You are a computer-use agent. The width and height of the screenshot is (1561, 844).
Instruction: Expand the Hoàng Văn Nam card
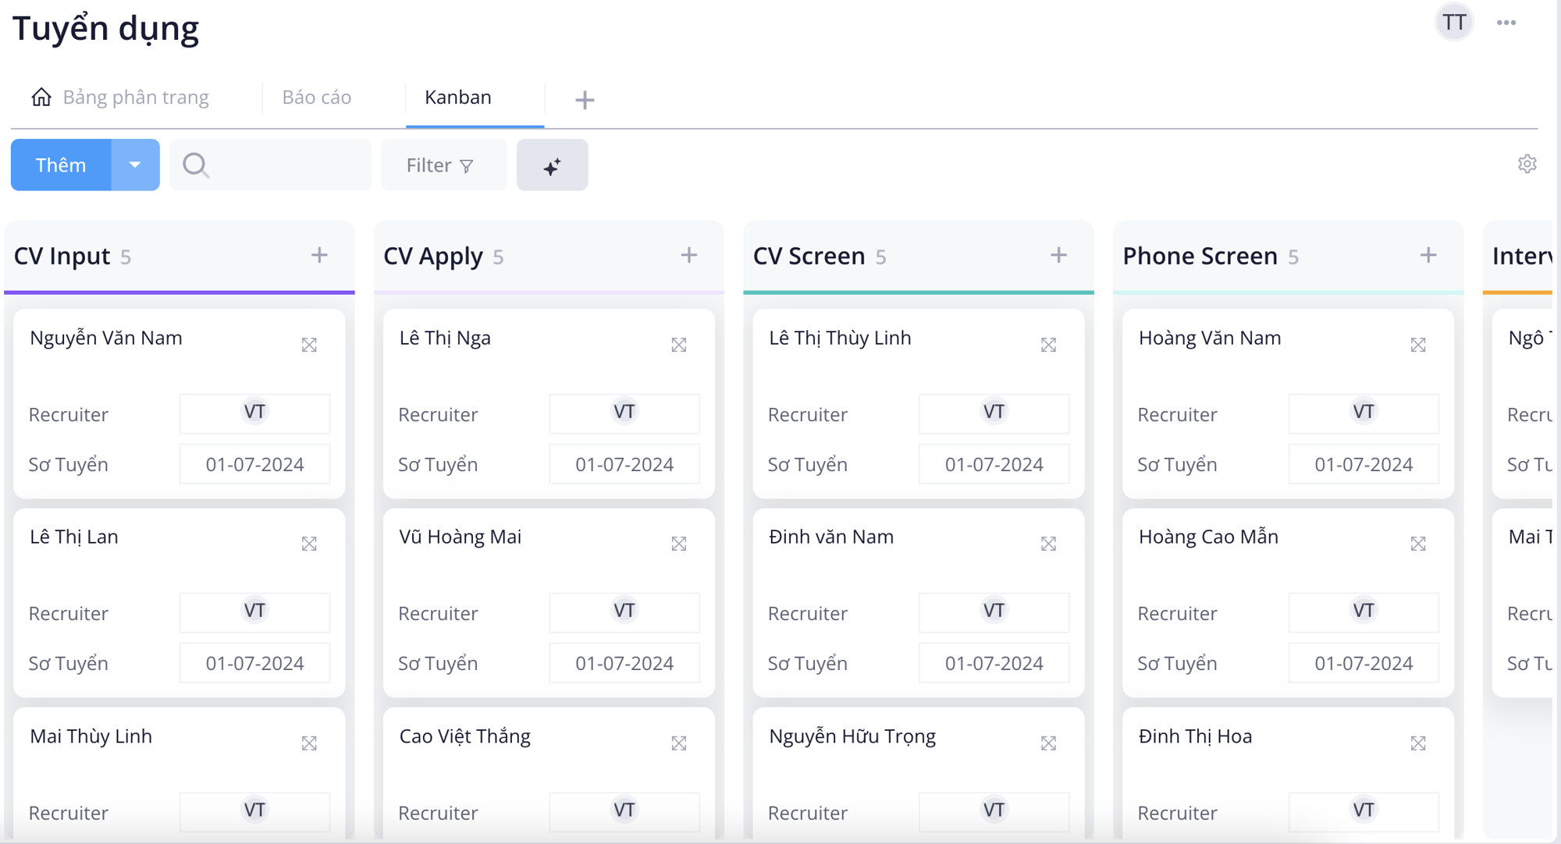coord(1418,345)
